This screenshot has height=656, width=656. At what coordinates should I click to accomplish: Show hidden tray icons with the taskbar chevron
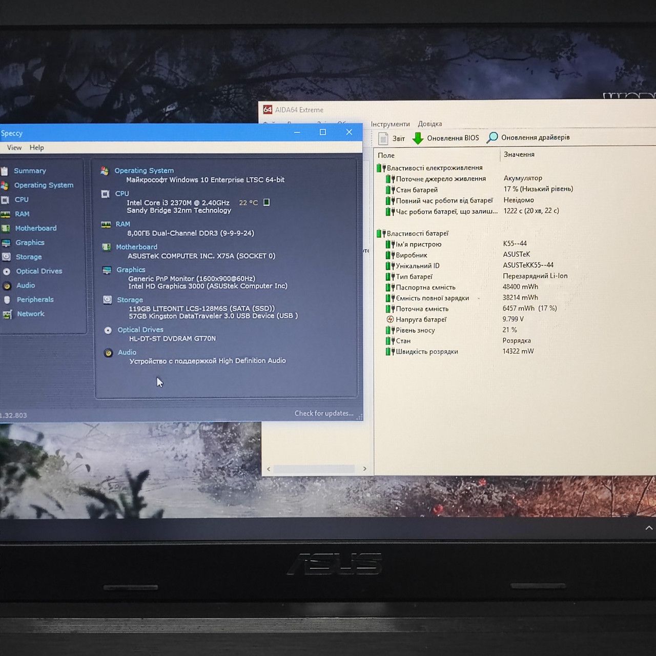click(649, 528)
